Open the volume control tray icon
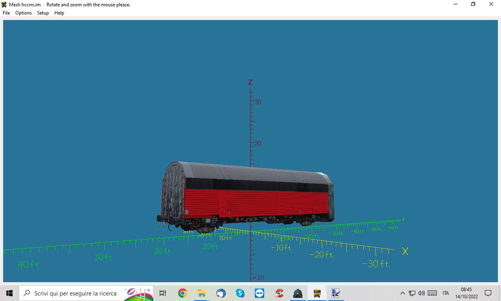The width and height of the screenshot is (501, 301). point(421,293)
